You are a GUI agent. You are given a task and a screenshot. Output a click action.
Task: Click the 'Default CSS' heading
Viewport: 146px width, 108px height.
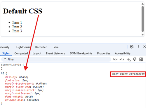tap(22, 11)
